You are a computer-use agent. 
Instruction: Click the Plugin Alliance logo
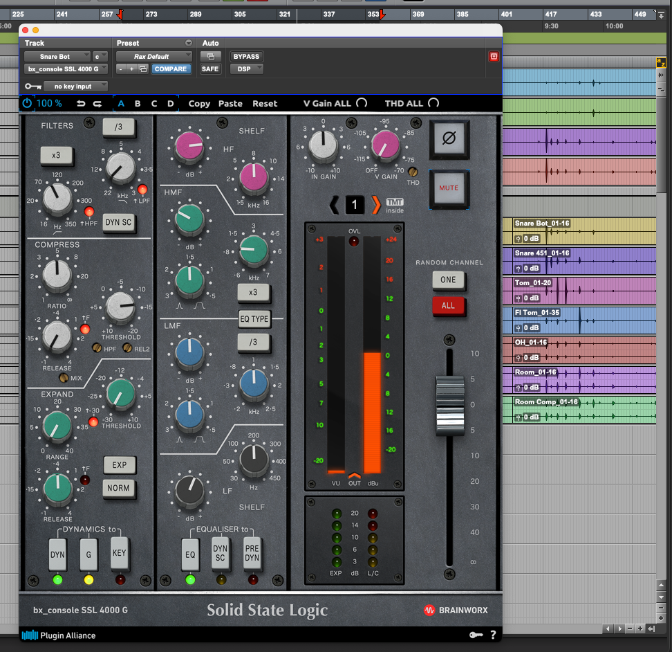pos(59,635)
